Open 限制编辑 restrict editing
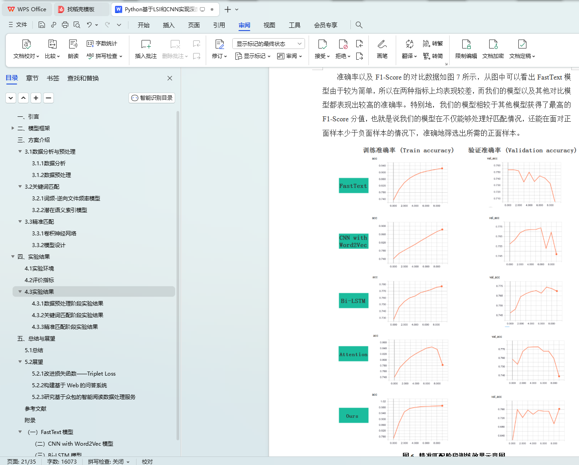Image resolution: width=579 pixels, height=465 pixels. [x=466, y=49]
